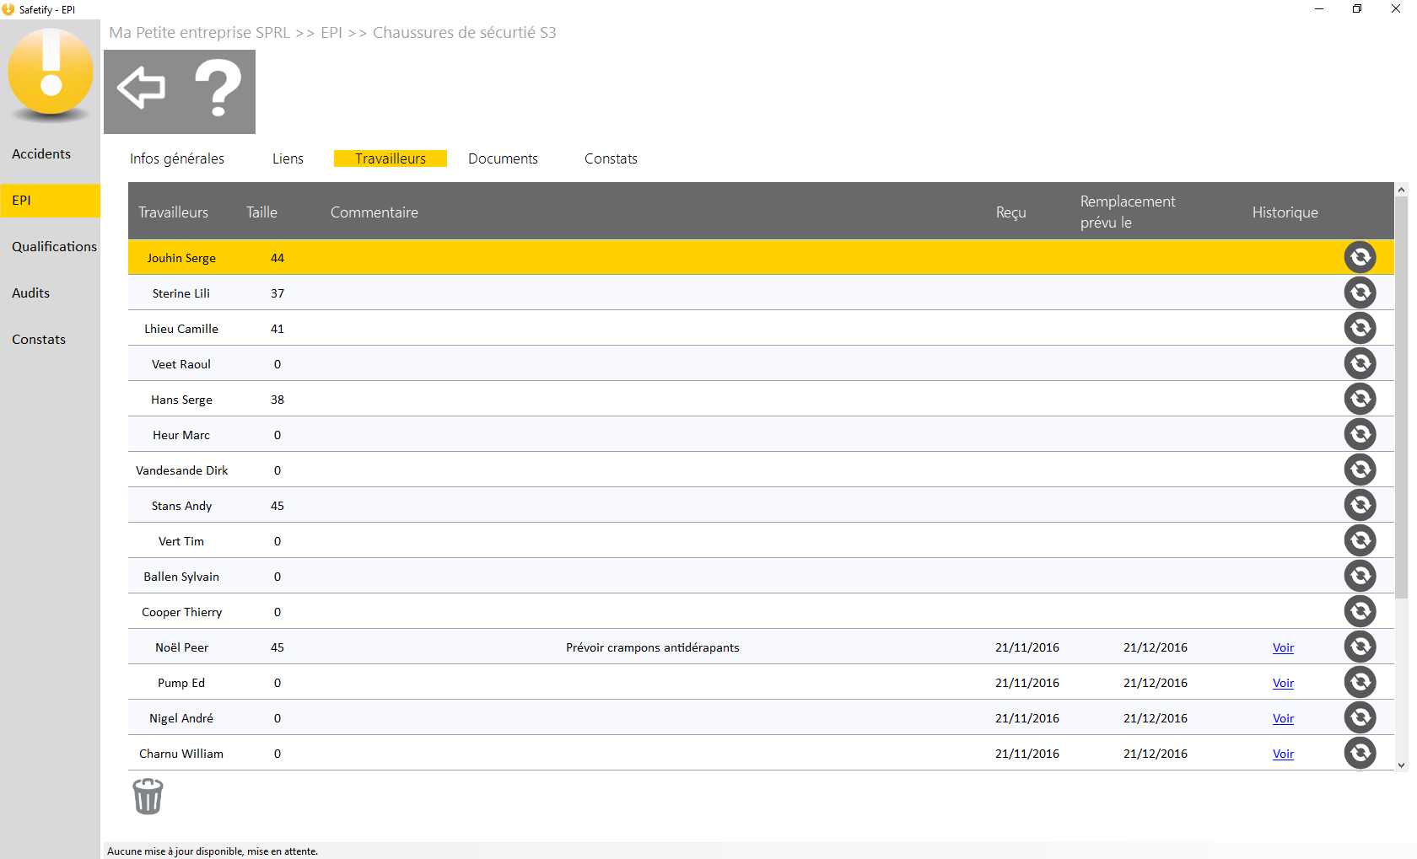
Task: Click comment 'Prévoir crampons antidérapants'
Action: click(x=652, y=647)
